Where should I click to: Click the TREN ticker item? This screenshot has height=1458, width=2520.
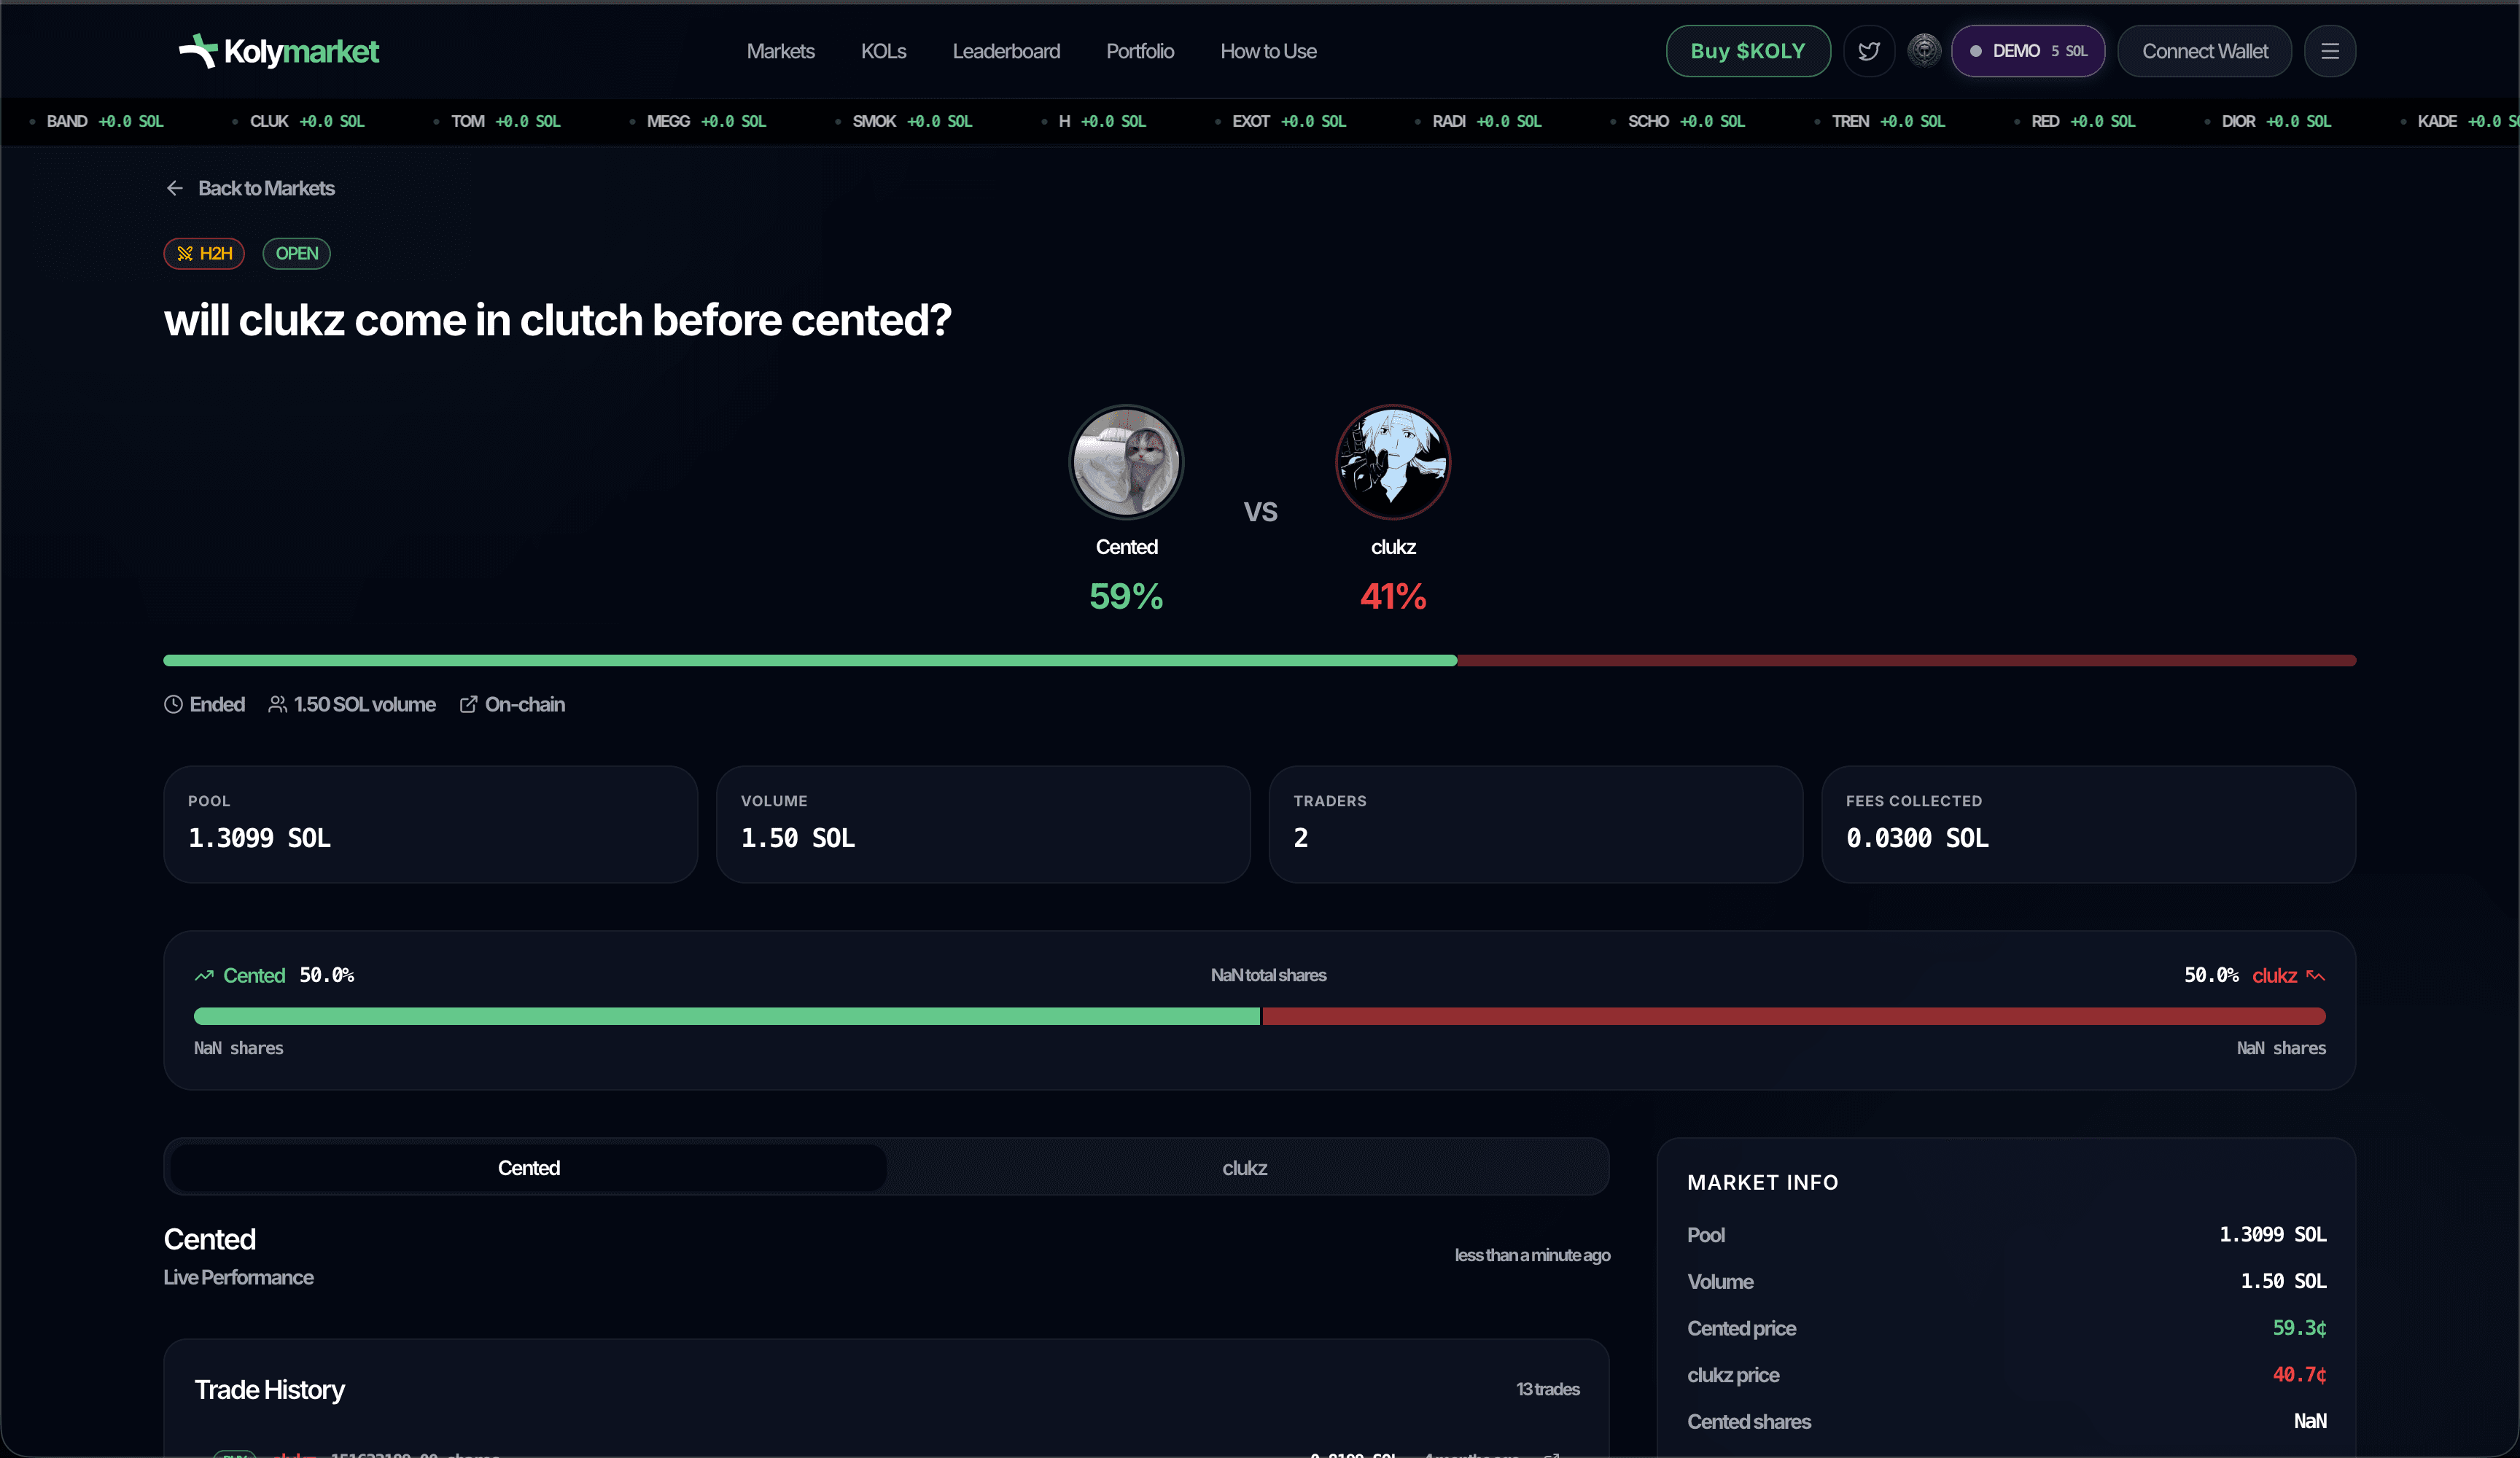[x=1880, y=121]
